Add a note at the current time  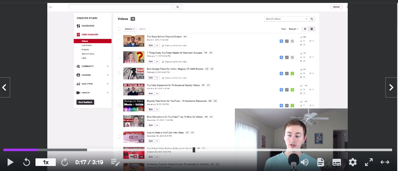(115, 162)
